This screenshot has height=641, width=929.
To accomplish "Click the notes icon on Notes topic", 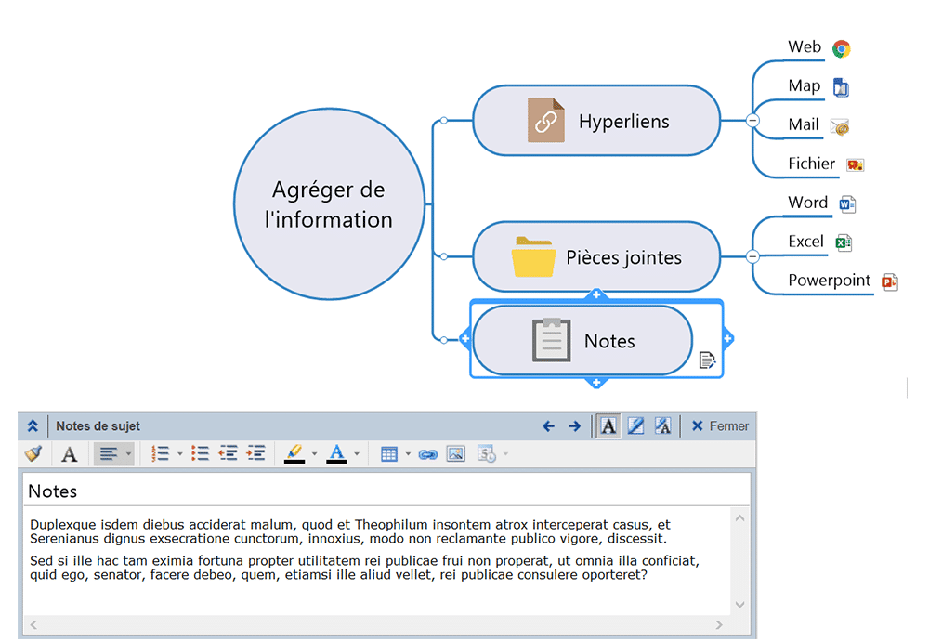I will click(707, 360).
